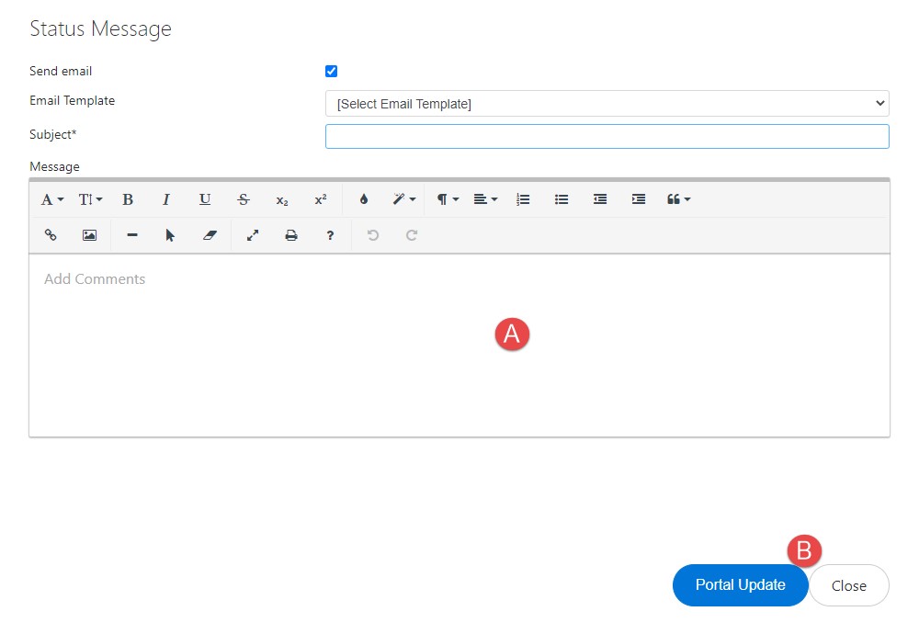Viewport: 919px width, 634px height.
Task: Open the inline style magic wand menu
Action: (x=403, y=199)
